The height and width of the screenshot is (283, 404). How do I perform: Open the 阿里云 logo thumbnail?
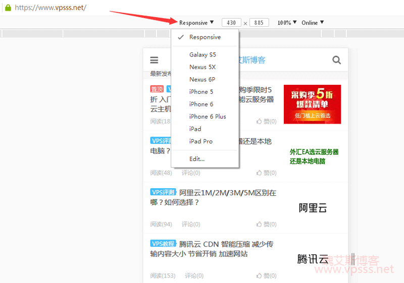pos(313,208)
